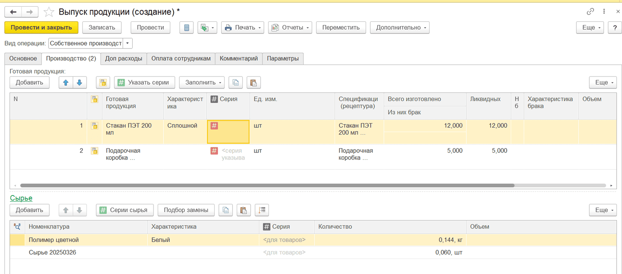This screenshot has width=622, height=274.
Task: Move finished product row down with blue arrow
Action: [79, 82]
